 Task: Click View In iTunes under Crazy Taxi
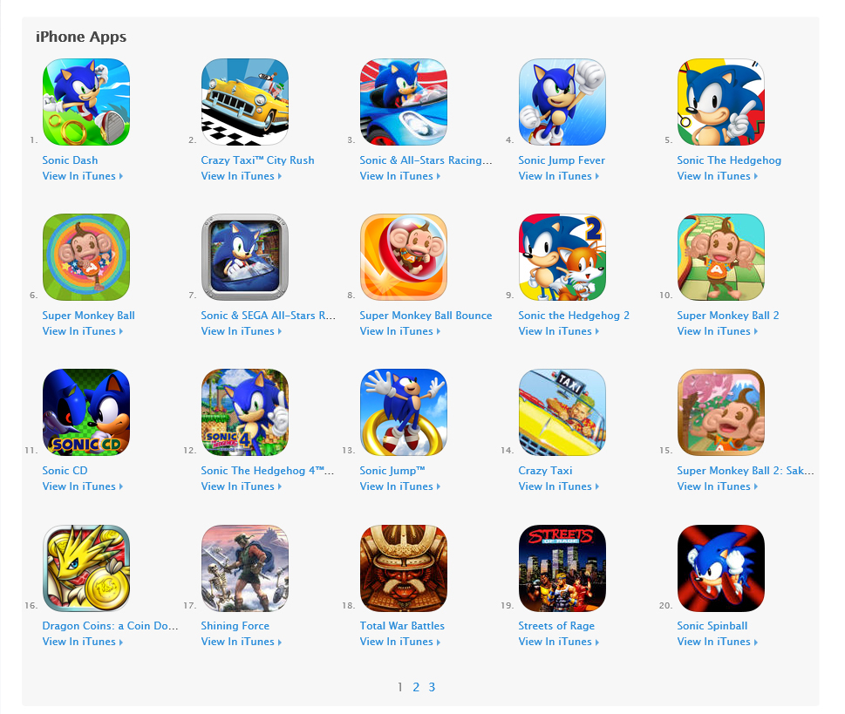click(x=558, y=486)
